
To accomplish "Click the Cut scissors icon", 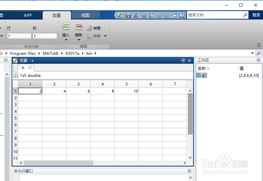I will [136, 15].
